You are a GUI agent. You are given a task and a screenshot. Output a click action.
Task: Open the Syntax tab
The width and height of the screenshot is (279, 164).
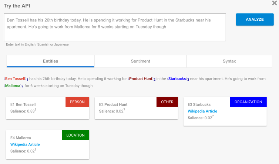pos(229,61)
